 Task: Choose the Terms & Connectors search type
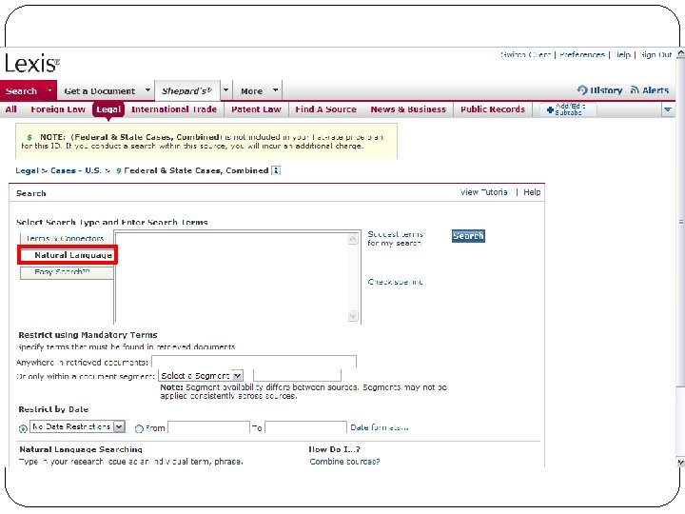coord(67,238)
